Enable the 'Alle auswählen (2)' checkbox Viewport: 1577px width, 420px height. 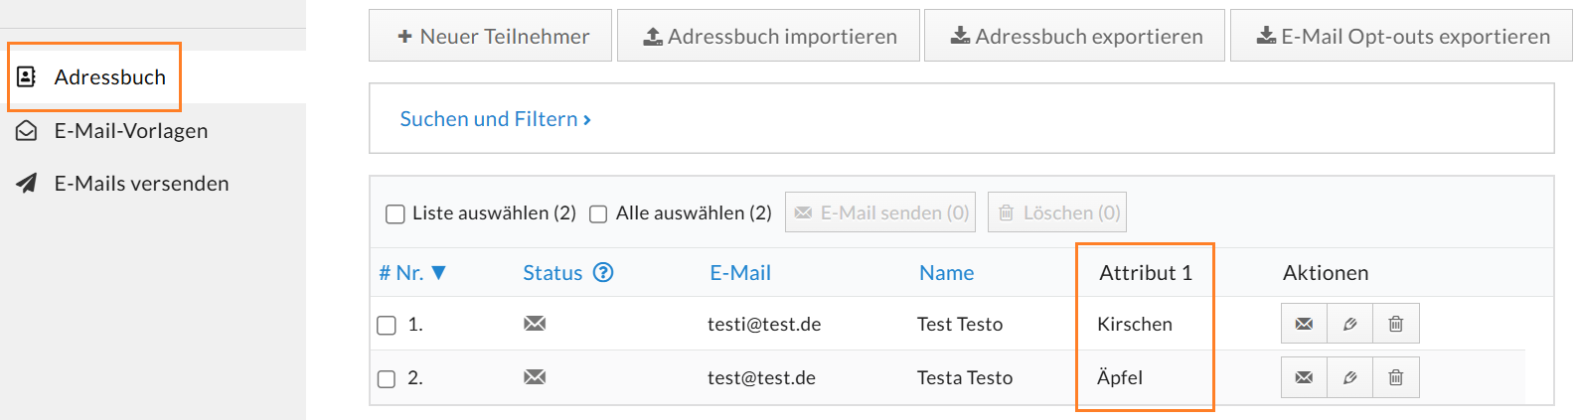(598, 214)
